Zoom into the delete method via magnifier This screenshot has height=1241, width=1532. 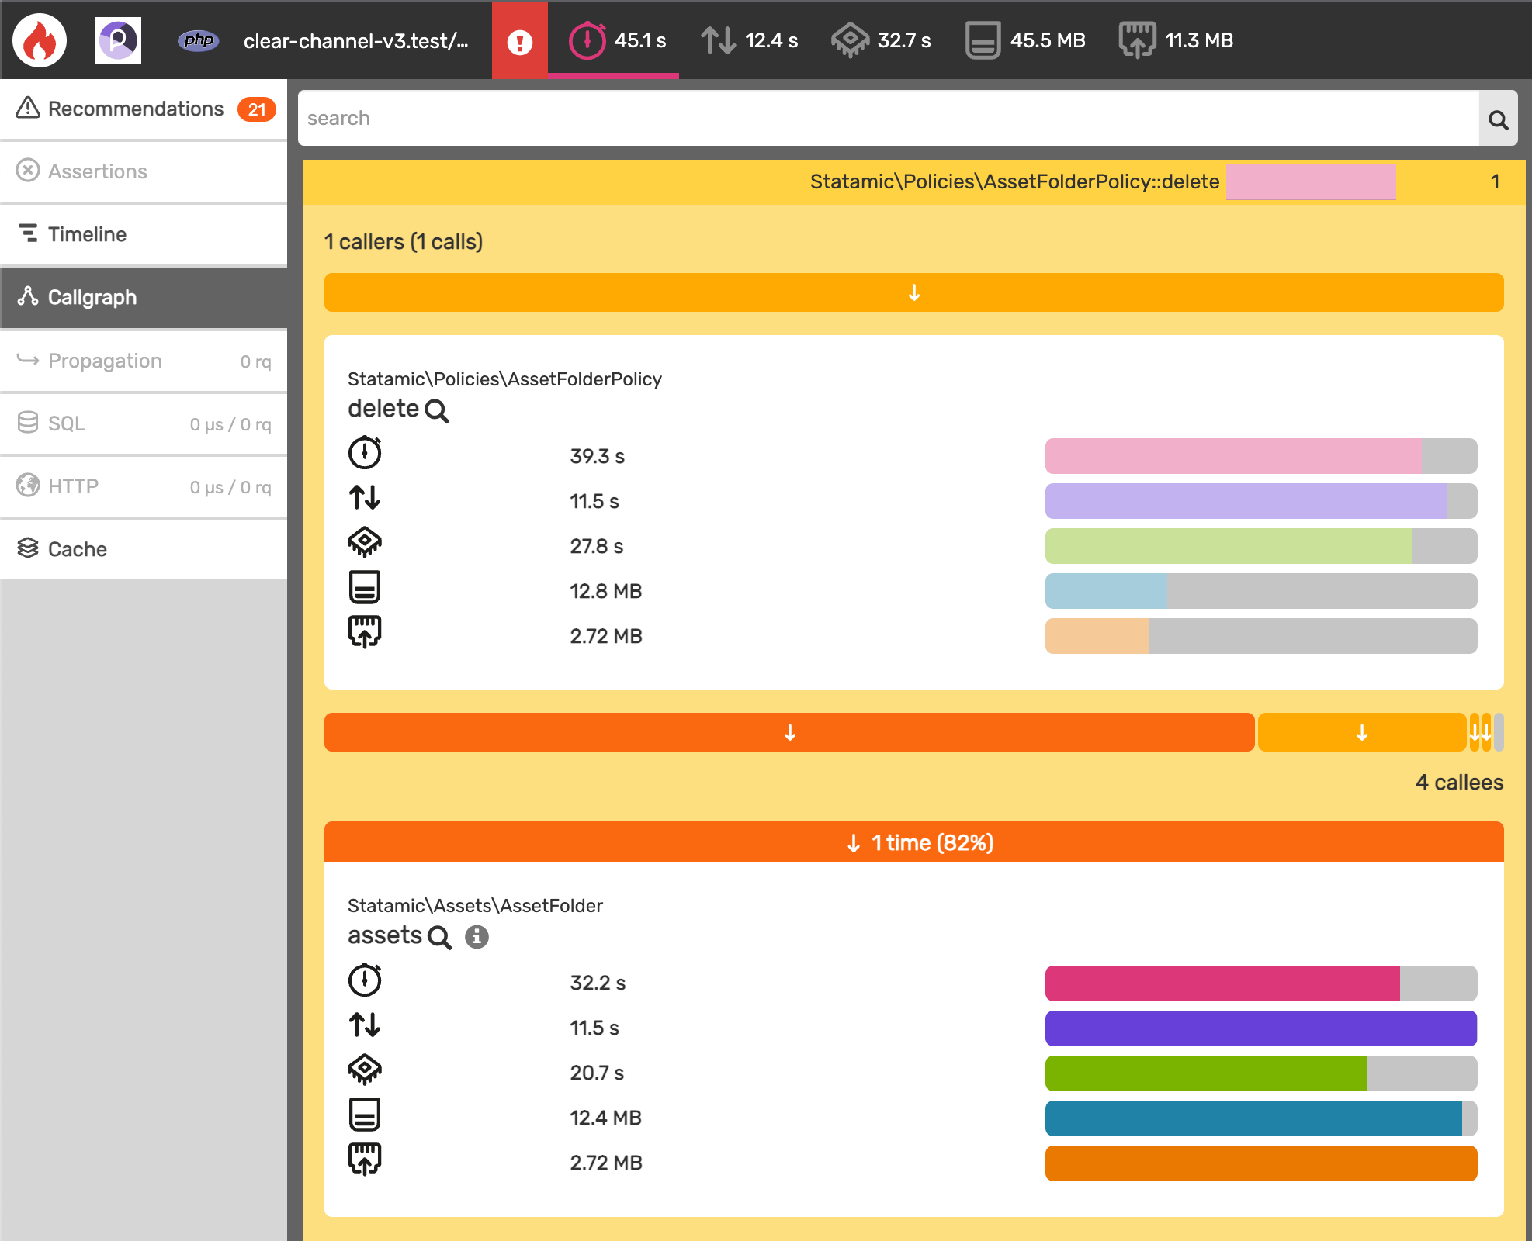(x=437, y=411)
